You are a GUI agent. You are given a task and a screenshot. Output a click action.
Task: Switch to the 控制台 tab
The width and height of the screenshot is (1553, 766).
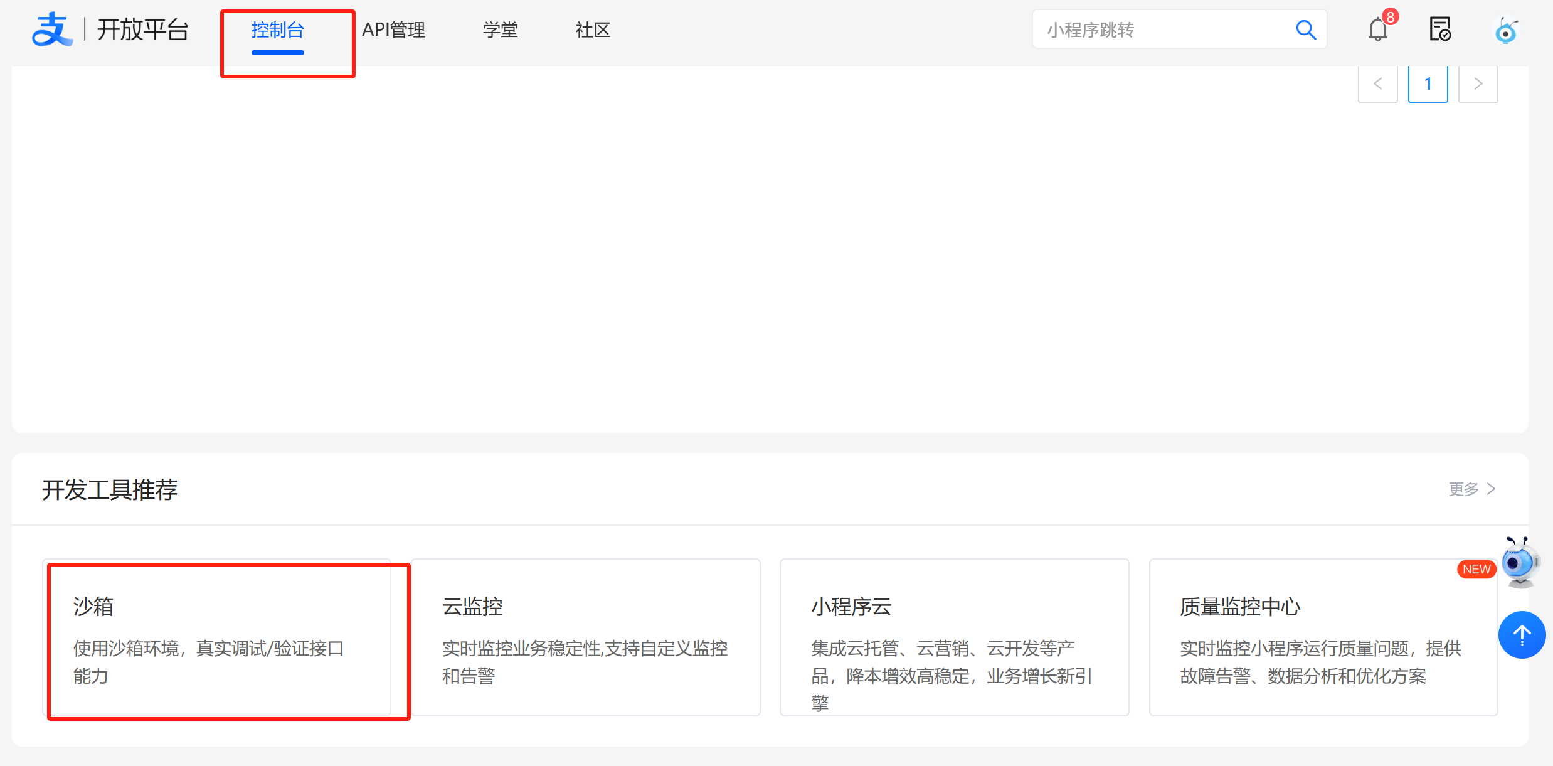click(x=278, y=29)
